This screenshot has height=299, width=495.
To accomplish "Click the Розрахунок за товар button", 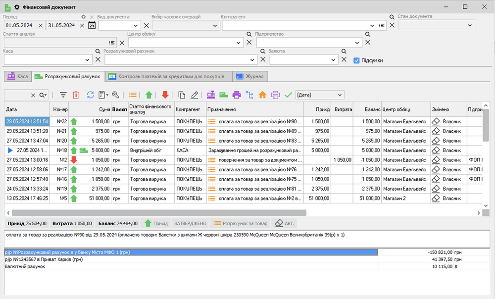I will [x=240, y=223].
